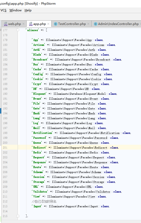
Task: Close the web.php editor tab
Action: pos(24,24)
